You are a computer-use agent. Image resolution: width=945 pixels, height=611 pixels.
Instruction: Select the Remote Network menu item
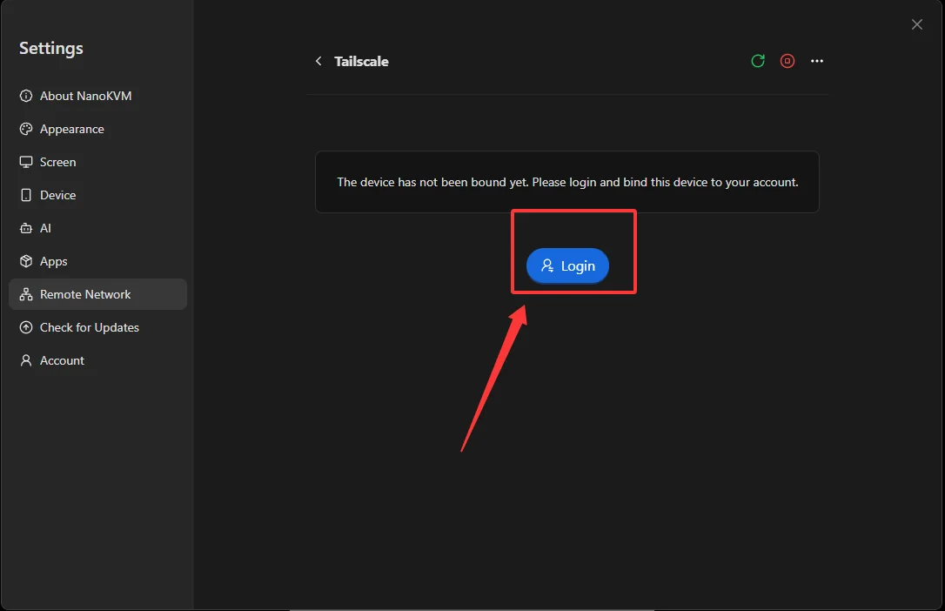coord(98,294)
